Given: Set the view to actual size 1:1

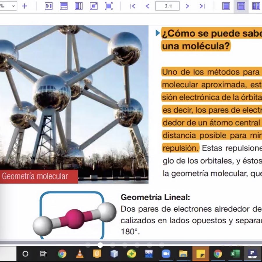Looking at the screenshot, I should [x=49, y=6].
